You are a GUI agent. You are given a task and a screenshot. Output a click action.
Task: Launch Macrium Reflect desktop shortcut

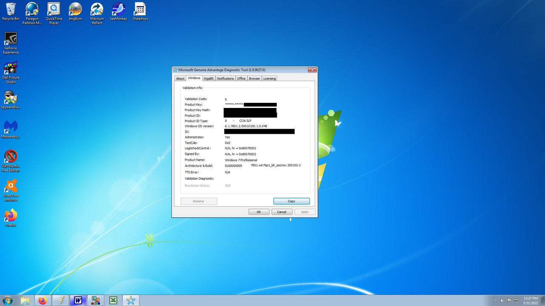click(x=97, y=13)
